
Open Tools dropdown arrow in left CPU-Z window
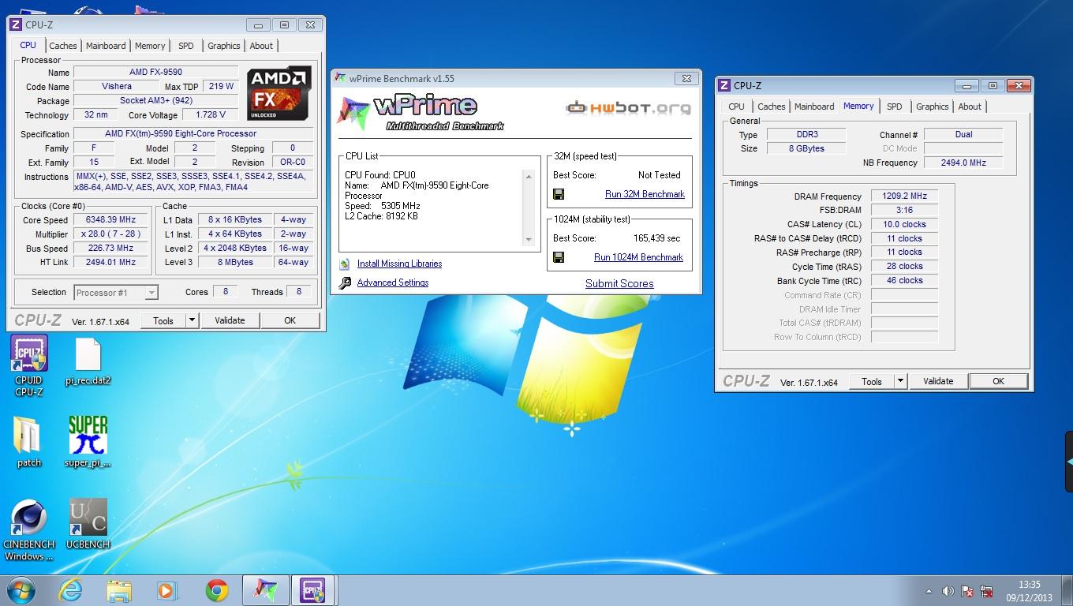[192, 320]
